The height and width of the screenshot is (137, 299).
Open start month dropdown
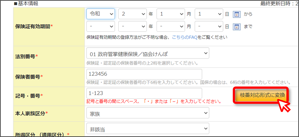pos(171,14)
